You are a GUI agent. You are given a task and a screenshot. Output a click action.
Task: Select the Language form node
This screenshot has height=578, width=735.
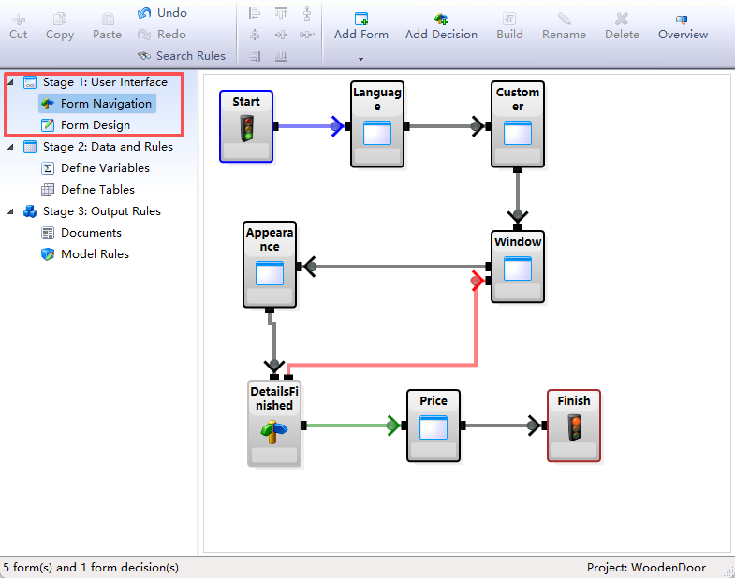coord(377,124)
